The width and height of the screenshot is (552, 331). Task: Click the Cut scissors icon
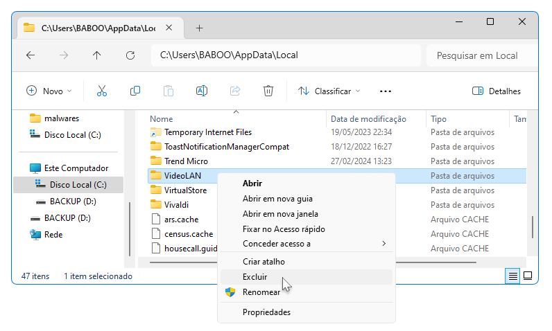click(x=102, y=91)
